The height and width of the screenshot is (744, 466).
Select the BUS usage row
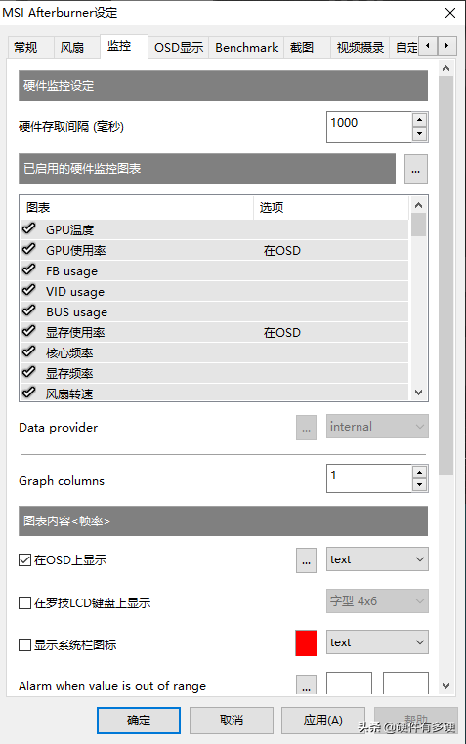pyautogui.click(x=215, y=312)
